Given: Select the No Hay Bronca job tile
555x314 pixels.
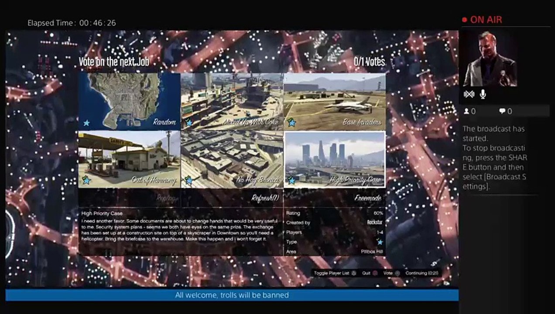Looking at the screenshot, I should (232, 160).
